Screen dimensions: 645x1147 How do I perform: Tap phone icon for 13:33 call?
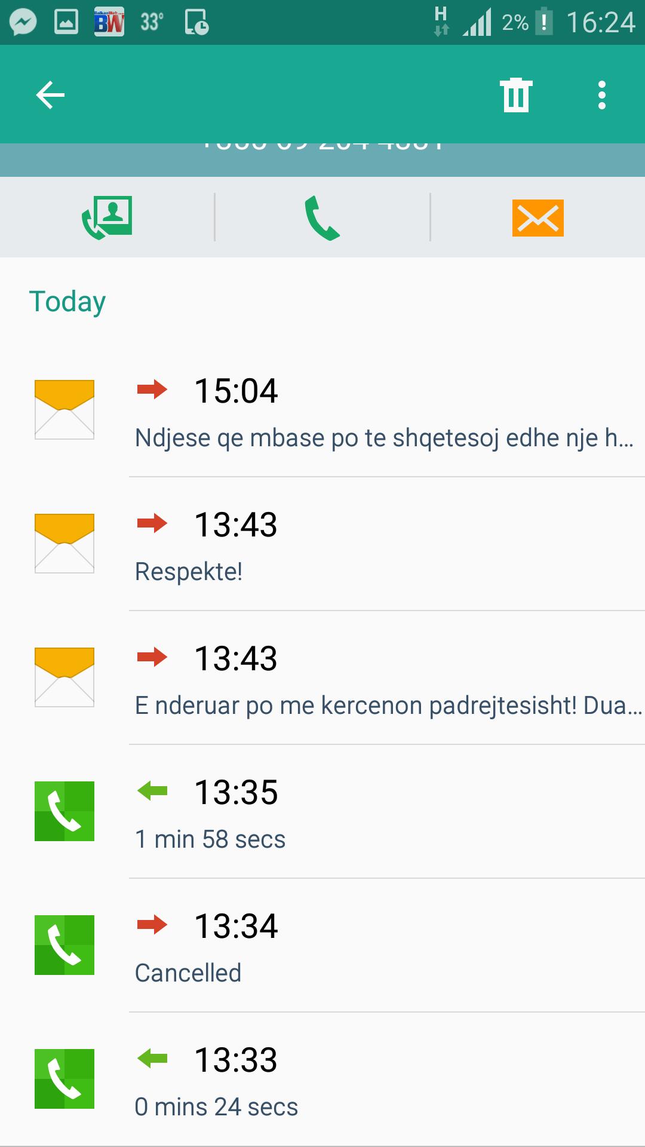(x=64, y=1078)
